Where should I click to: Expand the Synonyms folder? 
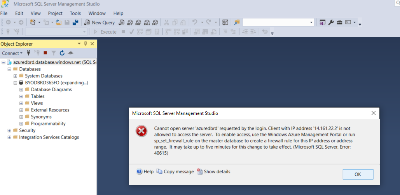pos(21,117)
